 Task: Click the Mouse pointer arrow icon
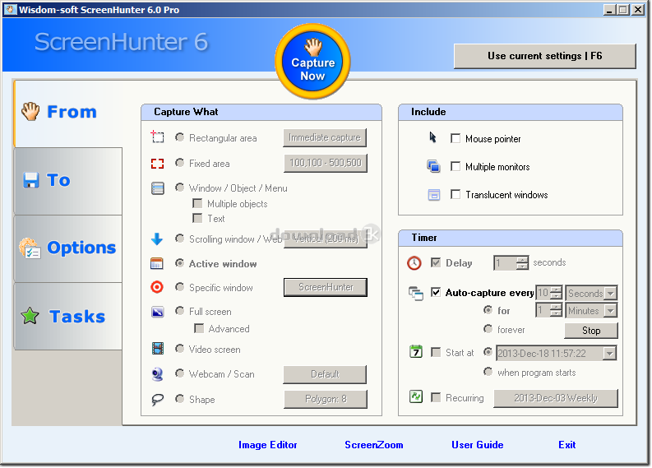coord(432,137)
